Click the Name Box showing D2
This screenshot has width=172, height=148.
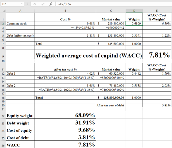click(x=12, y=4)
